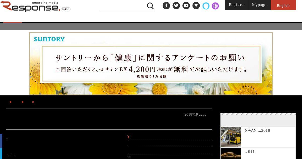Viewport: 302px width, 159px height.
Task: Click the Response emerging media logo
Action: point(35,6)
